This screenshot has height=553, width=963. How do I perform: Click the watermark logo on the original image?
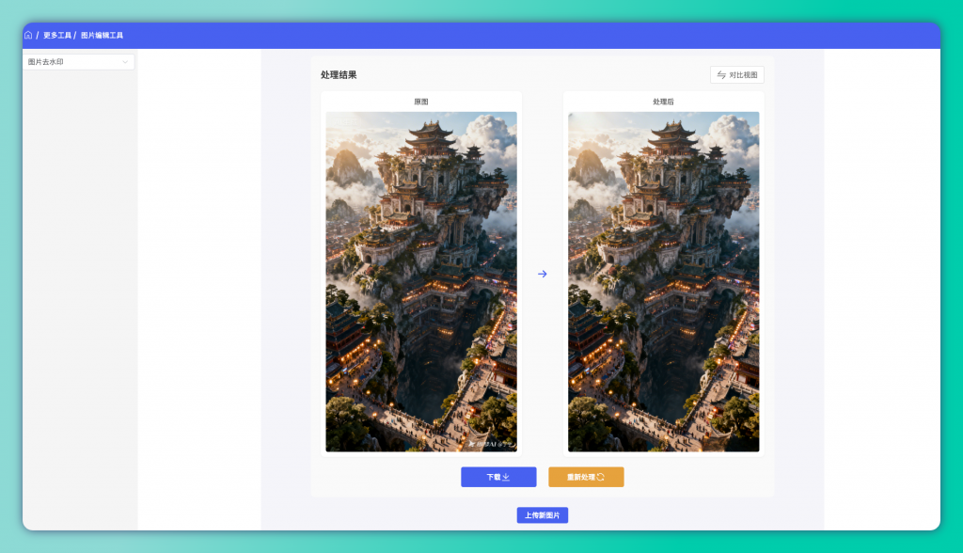coord(491,443)
